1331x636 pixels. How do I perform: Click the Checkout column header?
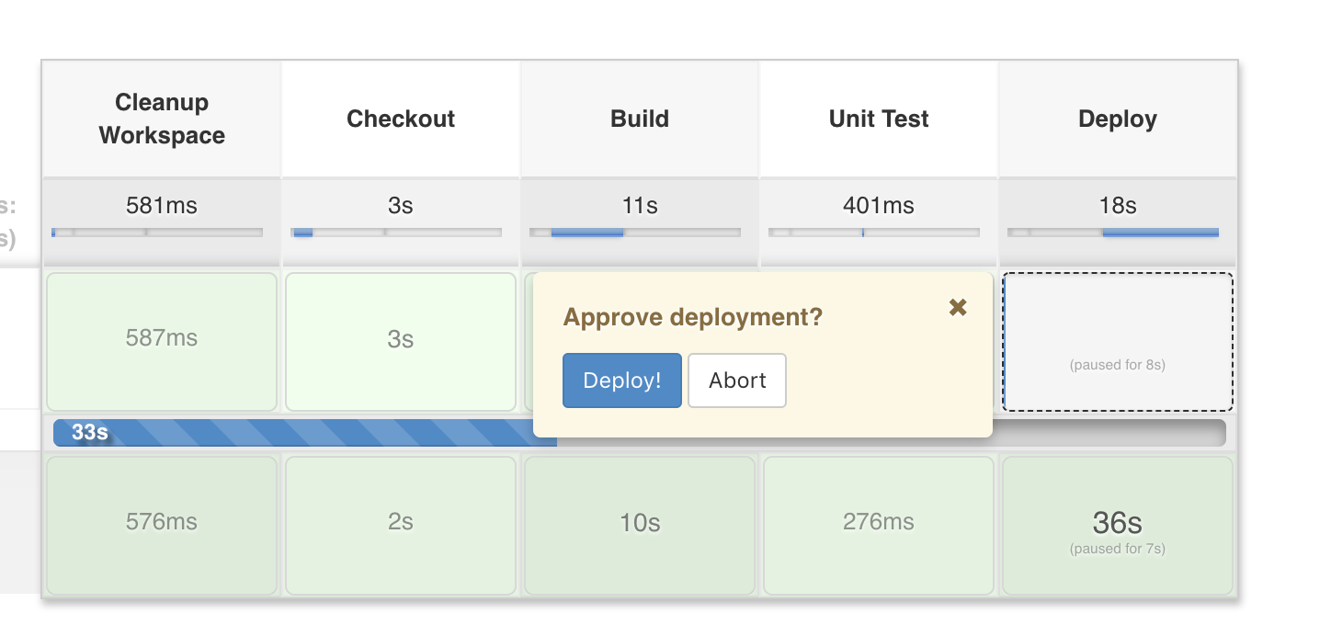click(401, 119)
